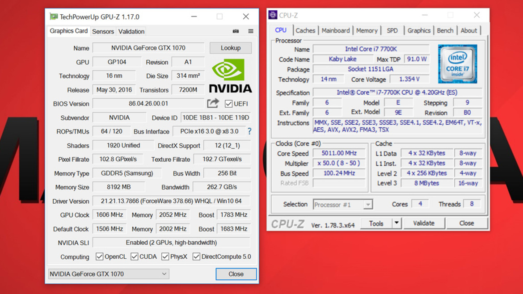Click the Max TDP value 91.0 W

[417, 59]
